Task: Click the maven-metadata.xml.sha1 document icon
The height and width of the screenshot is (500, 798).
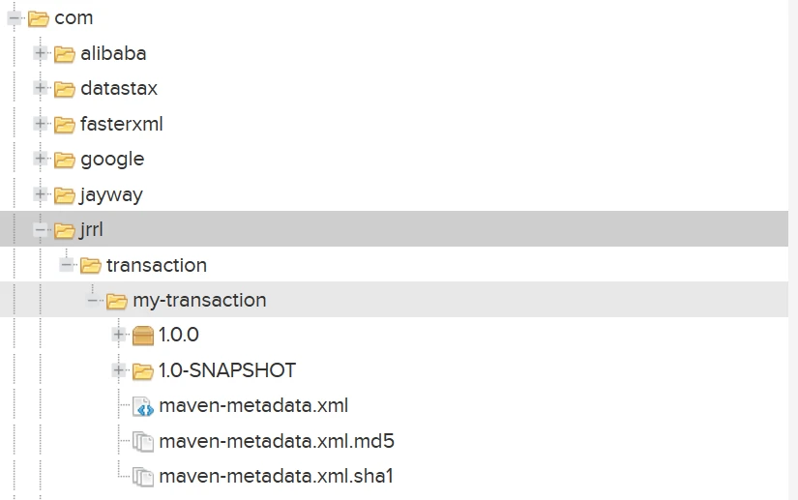Action: (x=143, y=477)
